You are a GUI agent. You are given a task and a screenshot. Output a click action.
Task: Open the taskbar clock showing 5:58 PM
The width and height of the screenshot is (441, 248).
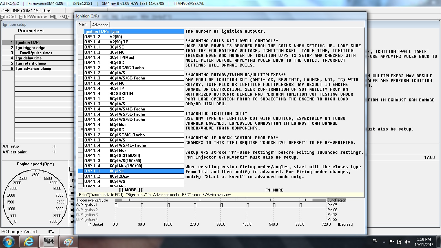(424, 242)
